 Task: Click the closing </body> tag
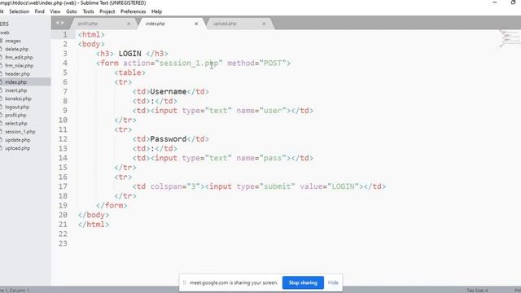(x=94, y=215)
